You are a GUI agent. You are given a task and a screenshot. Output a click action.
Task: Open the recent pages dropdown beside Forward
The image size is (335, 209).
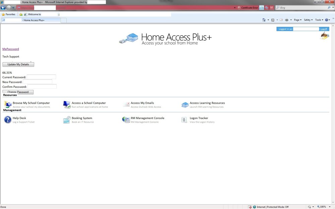pos(13,8)
